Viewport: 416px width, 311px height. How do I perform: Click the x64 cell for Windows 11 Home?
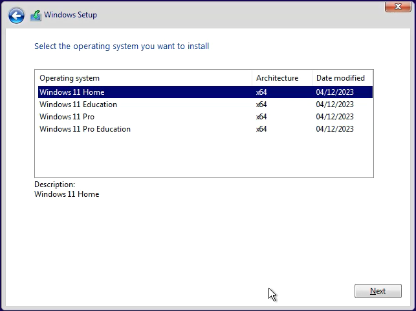(261, 92)
